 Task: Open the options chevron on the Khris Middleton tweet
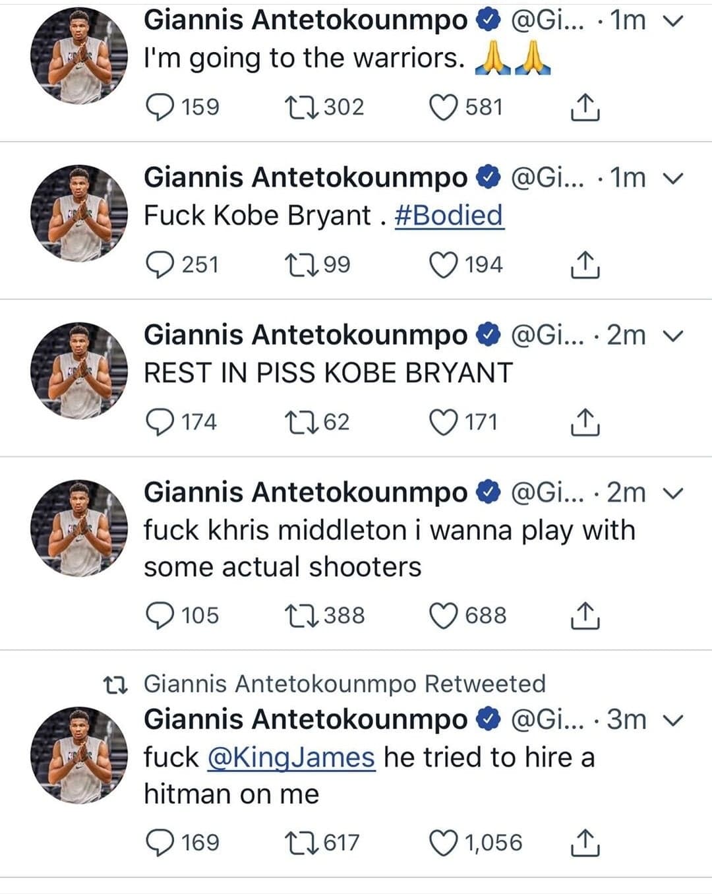[x=672, y=493]
